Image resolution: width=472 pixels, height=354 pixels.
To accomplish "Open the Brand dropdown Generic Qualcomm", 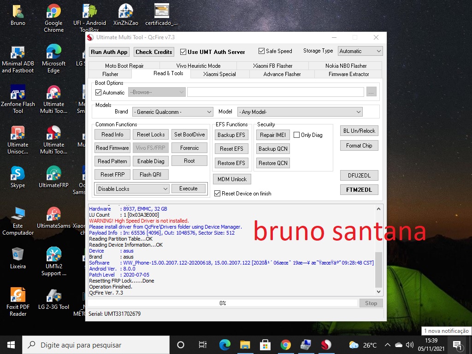I will click(172, 112).
